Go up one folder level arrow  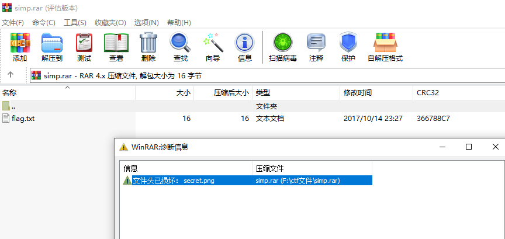point(11,75)
